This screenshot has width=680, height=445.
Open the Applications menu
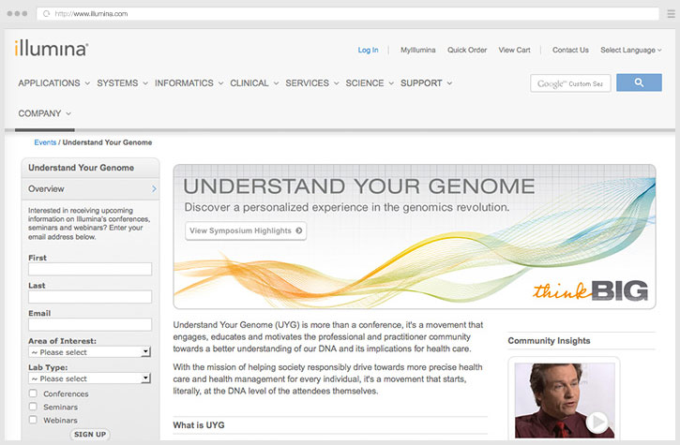pyautogui.click(x=53, y=83)
